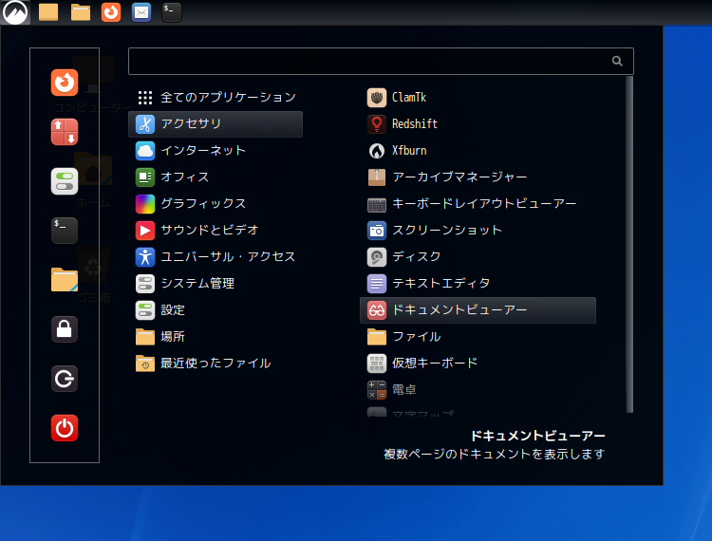Launch スクリーンショット screenshot tool

(x=478, y=230)
